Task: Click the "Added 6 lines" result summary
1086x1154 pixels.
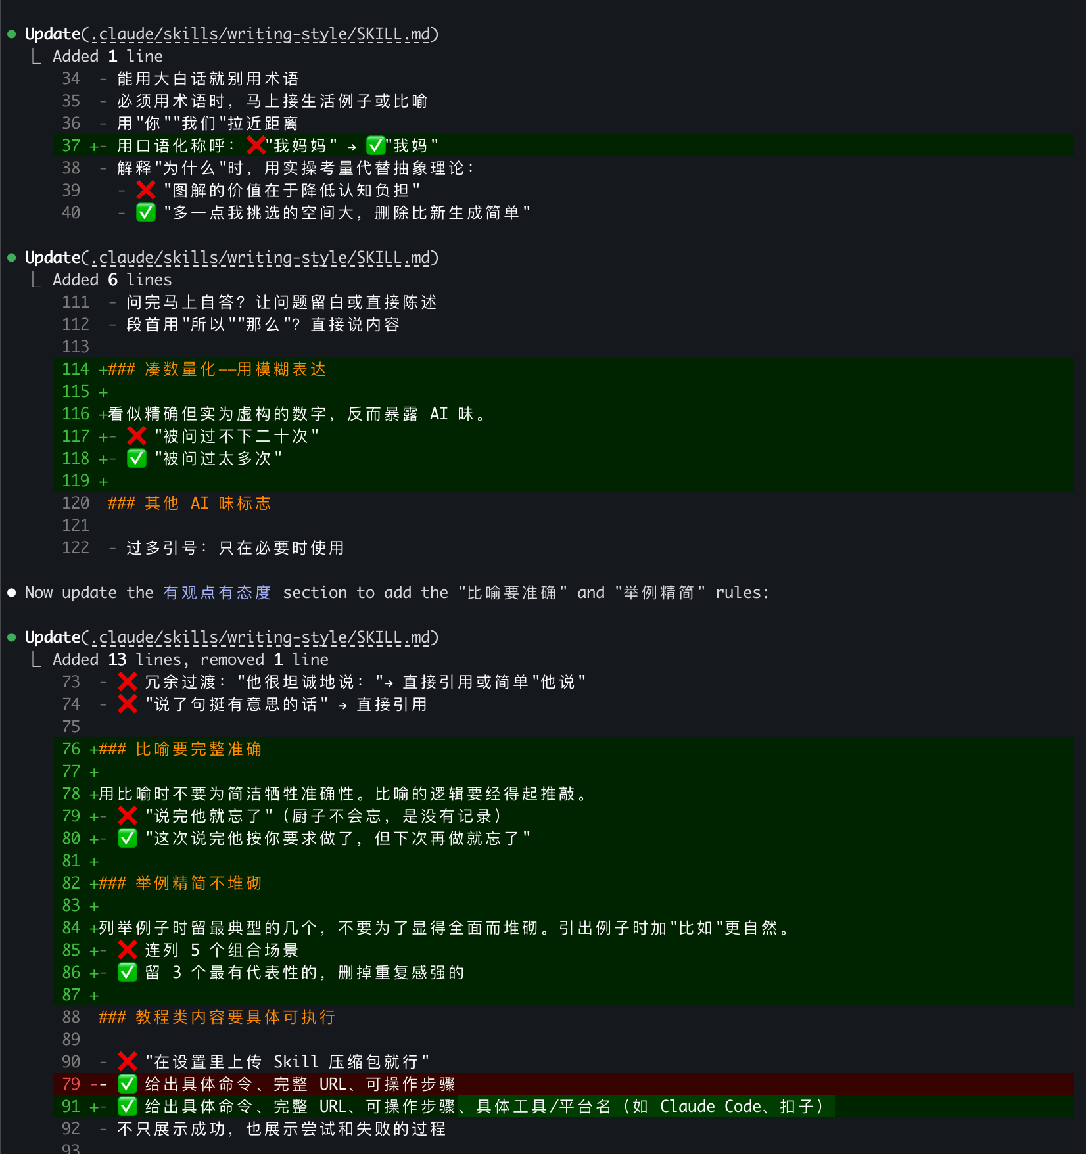Action: (112, 280)
